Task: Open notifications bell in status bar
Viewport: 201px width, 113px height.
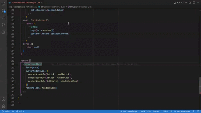Action: point(198,111)
